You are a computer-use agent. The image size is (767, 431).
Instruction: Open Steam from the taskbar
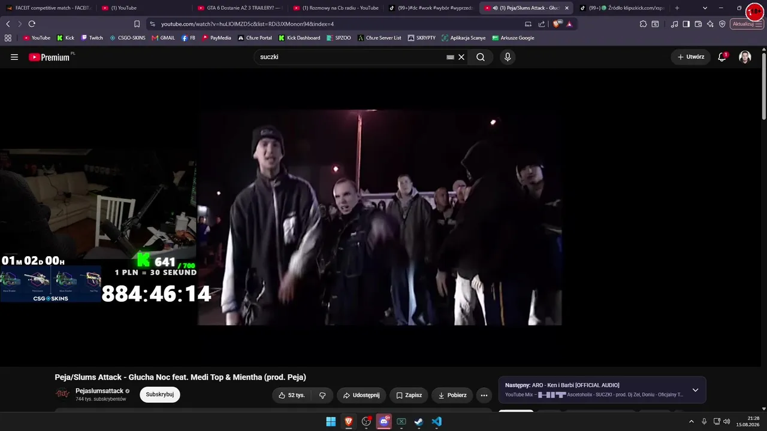click(419, 421)
